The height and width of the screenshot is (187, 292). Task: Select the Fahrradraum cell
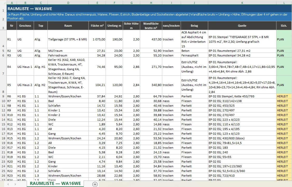point(68,55)
